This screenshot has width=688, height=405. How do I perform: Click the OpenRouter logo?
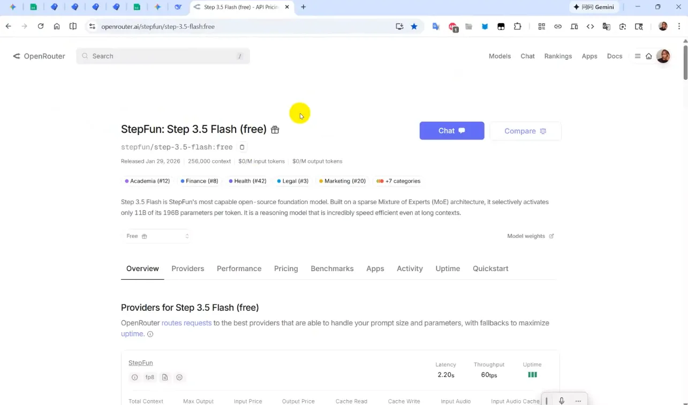coord(38,56)
